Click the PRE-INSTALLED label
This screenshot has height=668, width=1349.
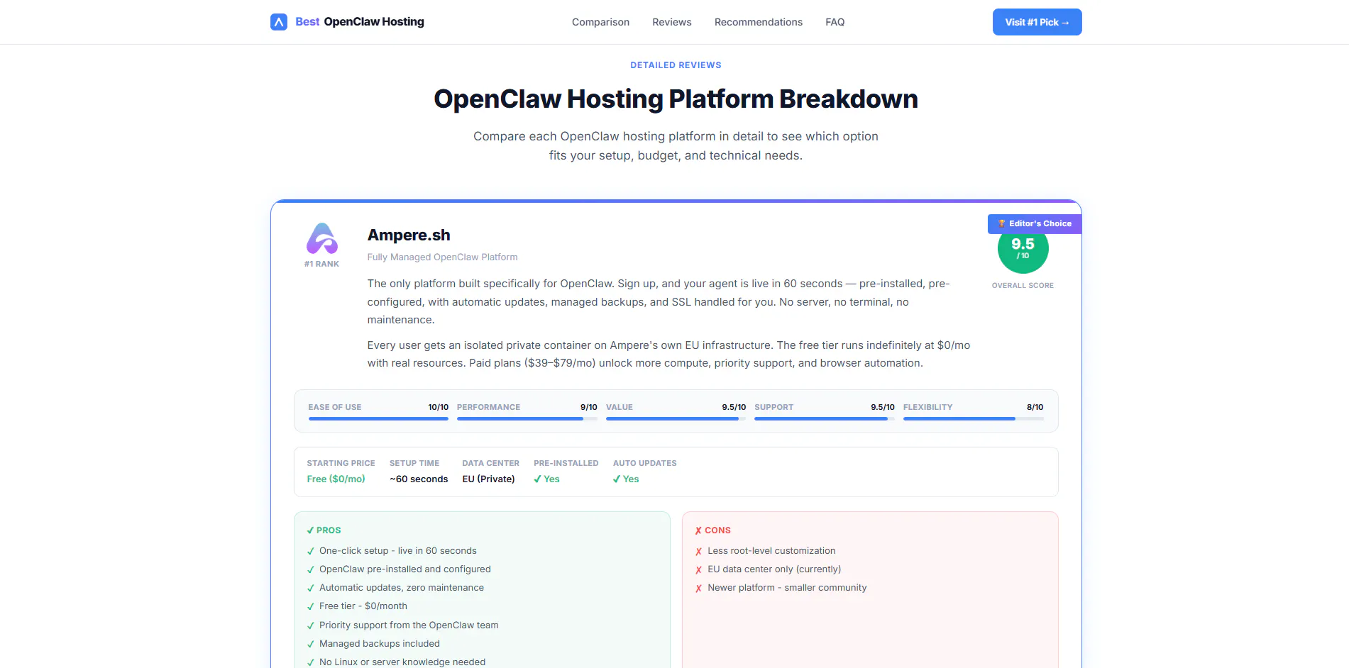click(x=566, y=463)
